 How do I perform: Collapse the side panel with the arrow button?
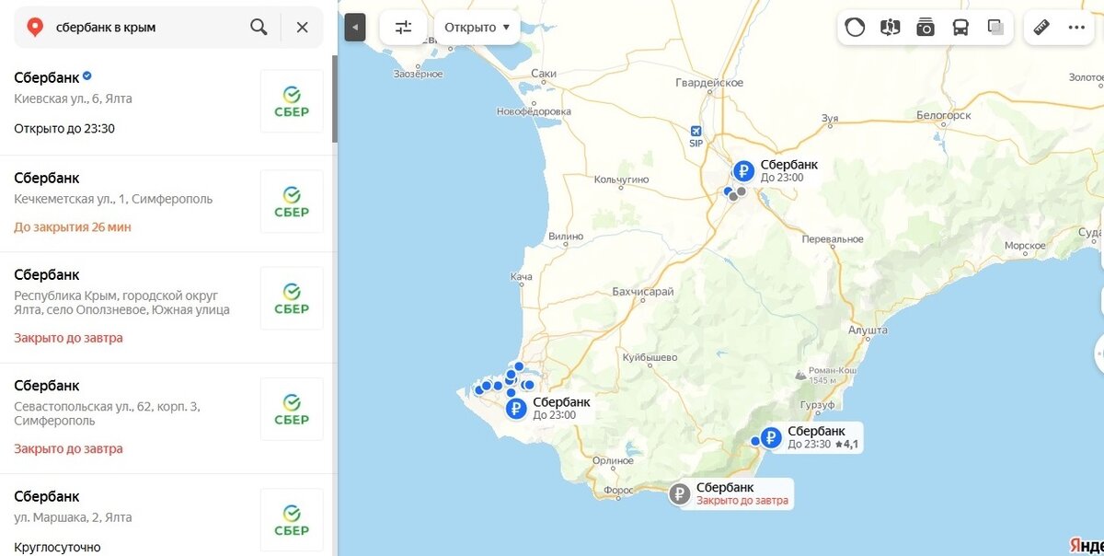pyautogui.click(x=355, y=27)
